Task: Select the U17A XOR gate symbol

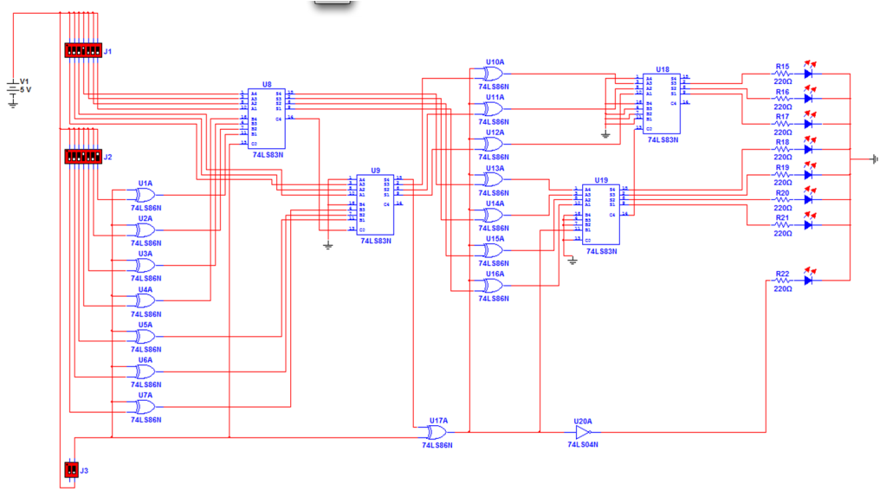Action: tap(437, 433)
